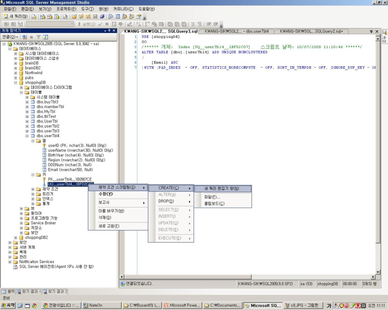This screenshot has height=310, width=388.
Task: Select 새 쿼리 편집기 창(N) menu entry
Action: [223, 188]
